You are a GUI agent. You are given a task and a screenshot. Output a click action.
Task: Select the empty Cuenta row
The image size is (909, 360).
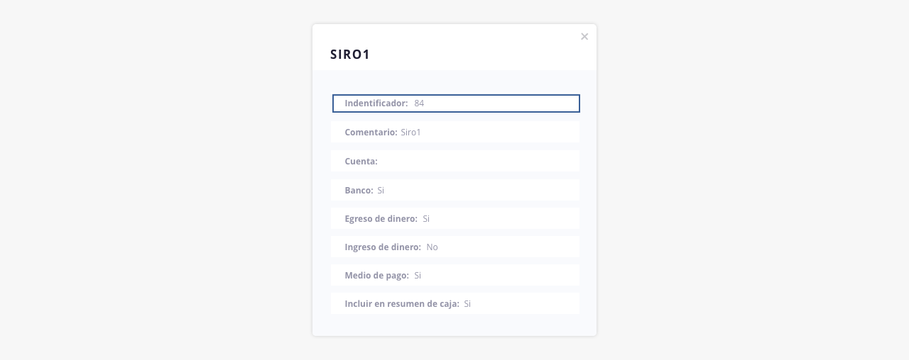(x=455, y=161)
